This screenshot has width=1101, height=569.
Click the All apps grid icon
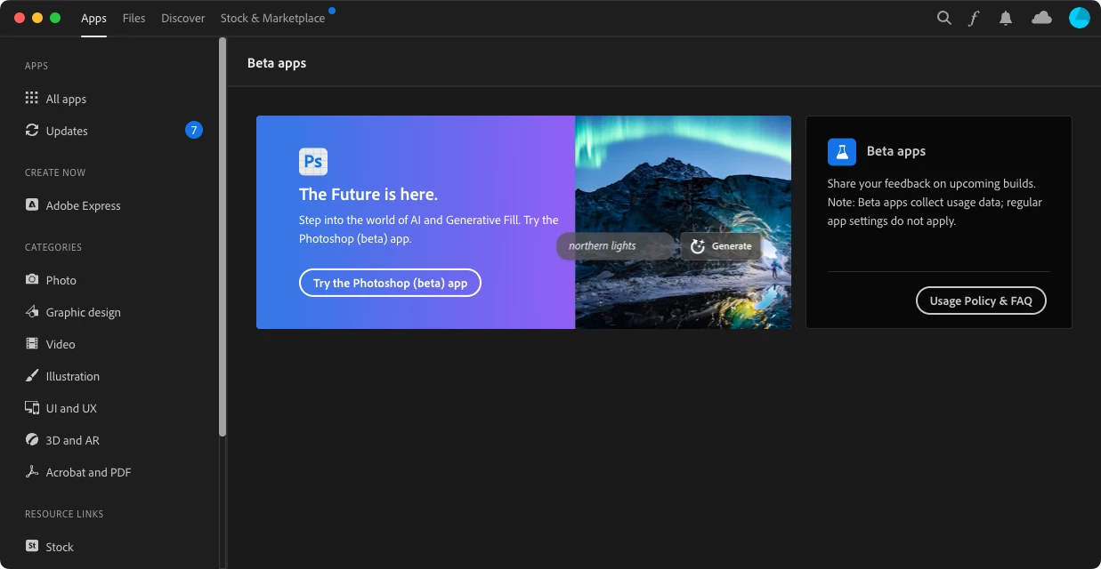coord(32,98)
